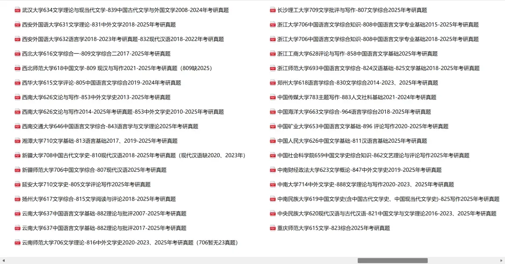Click PDF icon beside 新疆大学708中国古代文学史 file
505x264 pixels.
17,155
